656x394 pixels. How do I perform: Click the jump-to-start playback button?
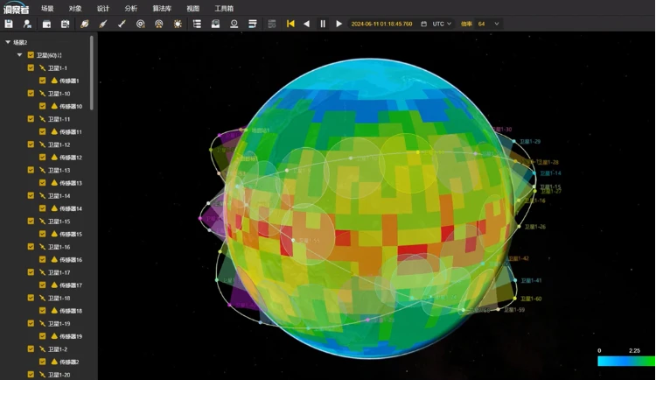coord(290,24)
